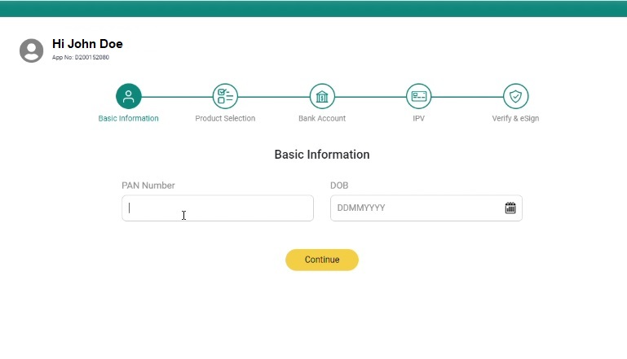Select the App No: D200152080 text
Screen dimensions: 627x359
click(81, 57)
